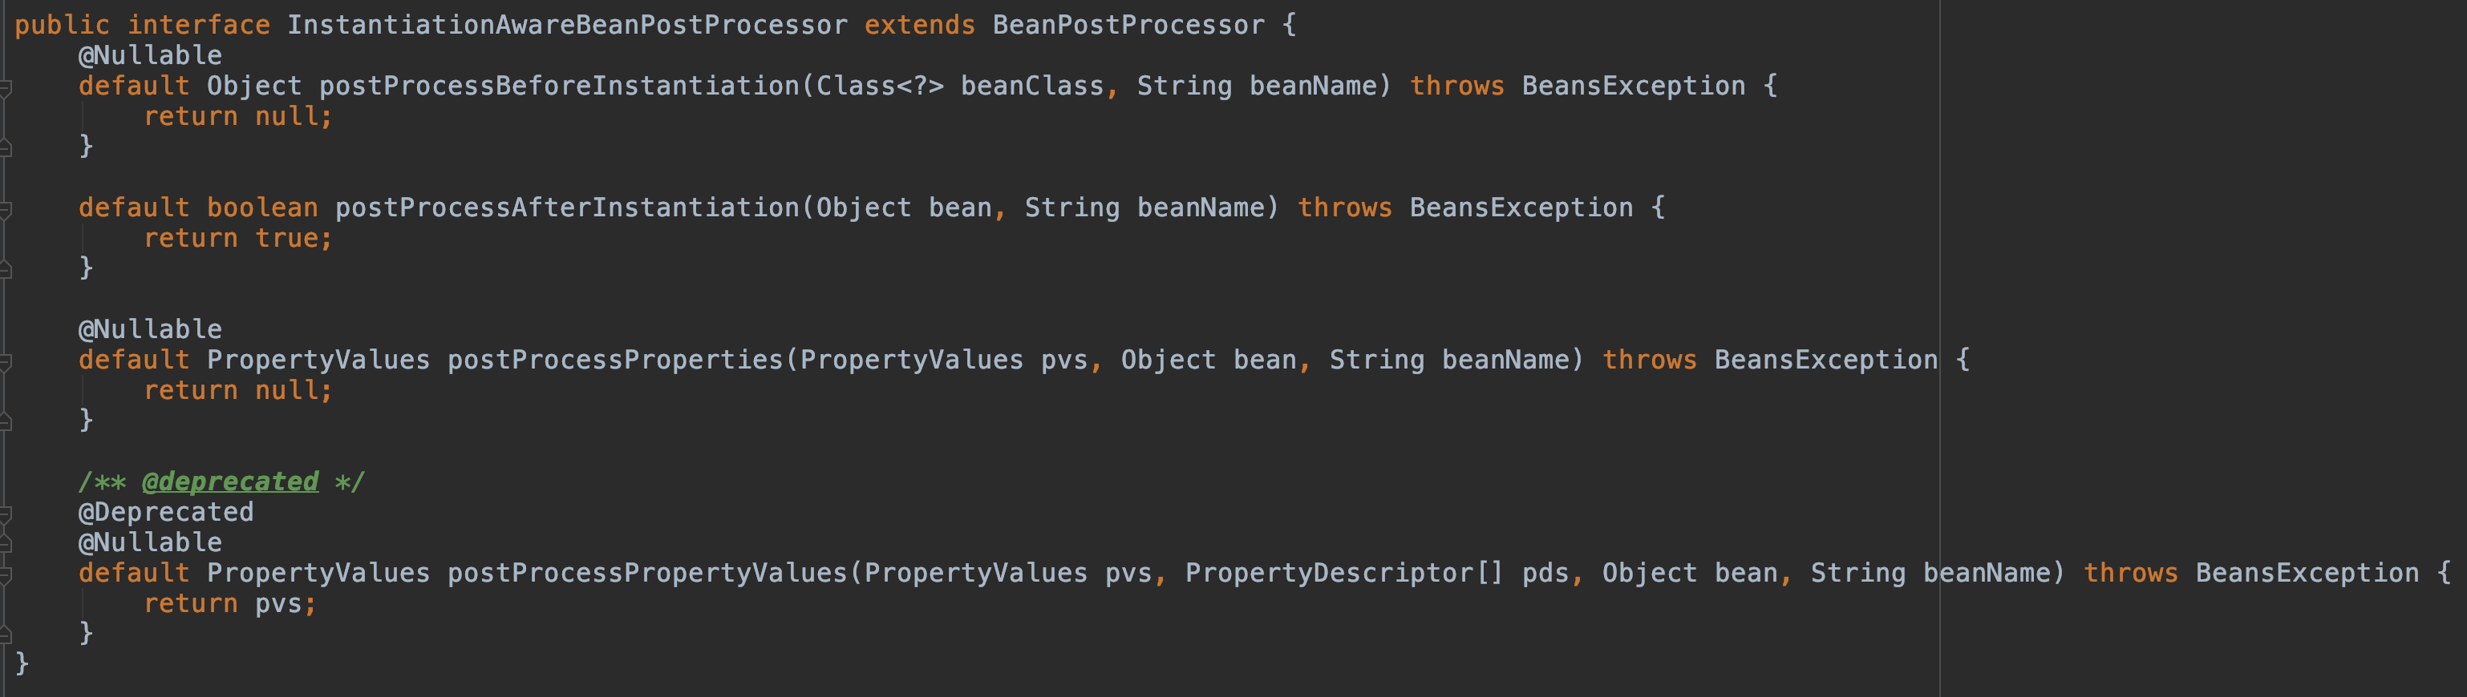Click fold-end marker after first 'return null' block

click(6, 147)
